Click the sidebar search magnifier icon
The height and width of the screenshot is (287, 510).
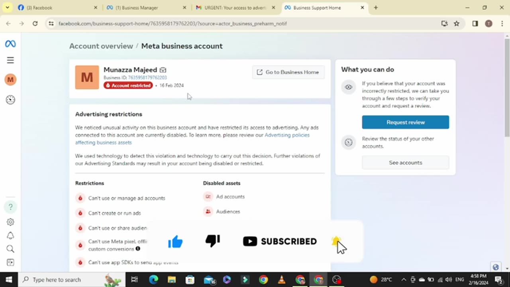10,249
